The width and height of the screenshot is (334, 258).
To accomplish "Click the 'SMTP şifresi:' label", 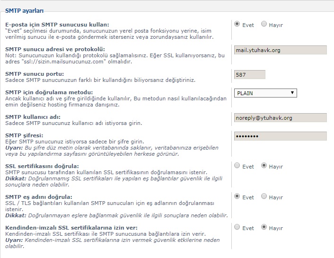I will coord(24,135).
